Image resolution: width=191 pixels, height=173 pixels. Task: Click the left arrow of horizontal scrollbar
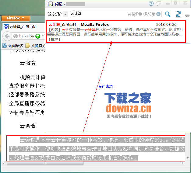(4, 163)
